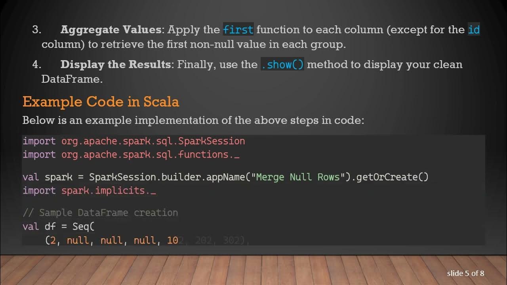
Task: Click the 'slide 5 of 8' indicator
Action: [x=465, y=273]
